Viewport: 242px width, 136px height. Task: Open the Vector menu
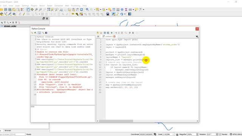(x=42, y=6)
